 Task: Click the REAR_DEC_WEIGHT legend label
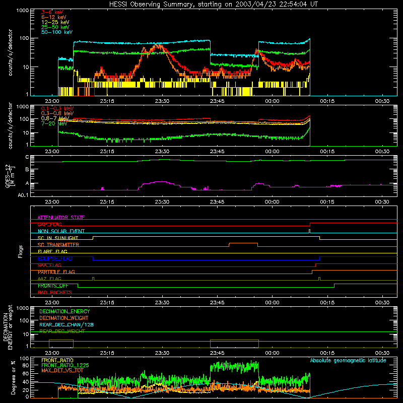62,331
